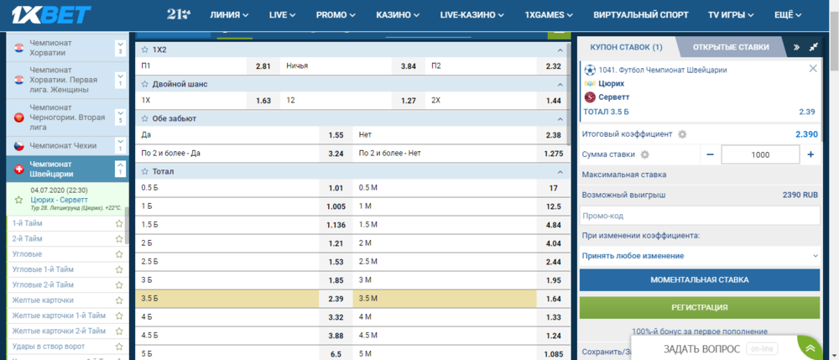Star the Угловые 1-й Тайм row

[119, 269]
